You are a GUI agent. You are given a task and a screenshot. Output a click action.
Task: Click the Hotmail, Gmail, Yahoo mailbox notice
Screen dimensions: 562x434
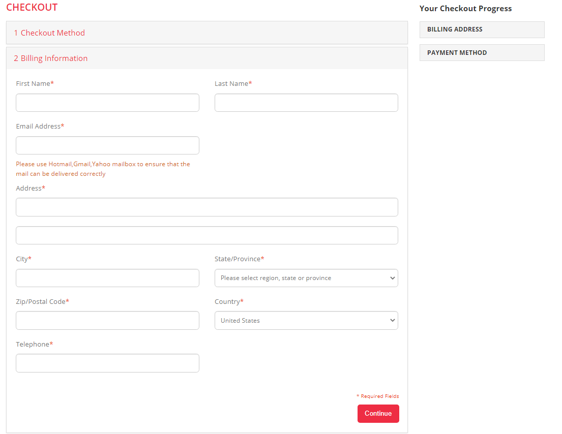(x=103, y=169)
